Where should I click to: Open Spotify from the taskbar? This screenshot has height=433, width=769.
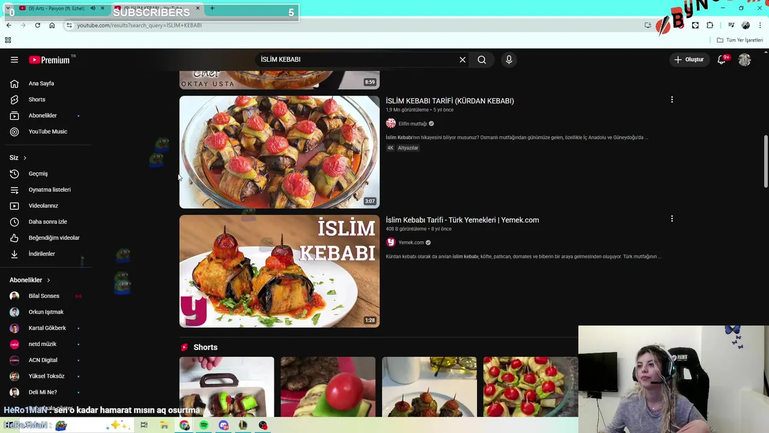[x=204, y=425]
